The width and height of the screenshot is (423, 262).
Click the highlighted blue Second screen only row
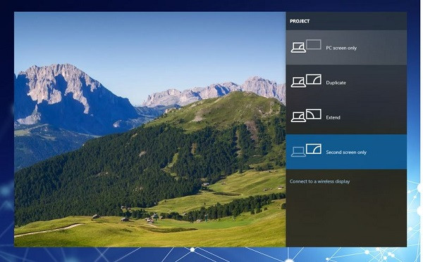346,152
